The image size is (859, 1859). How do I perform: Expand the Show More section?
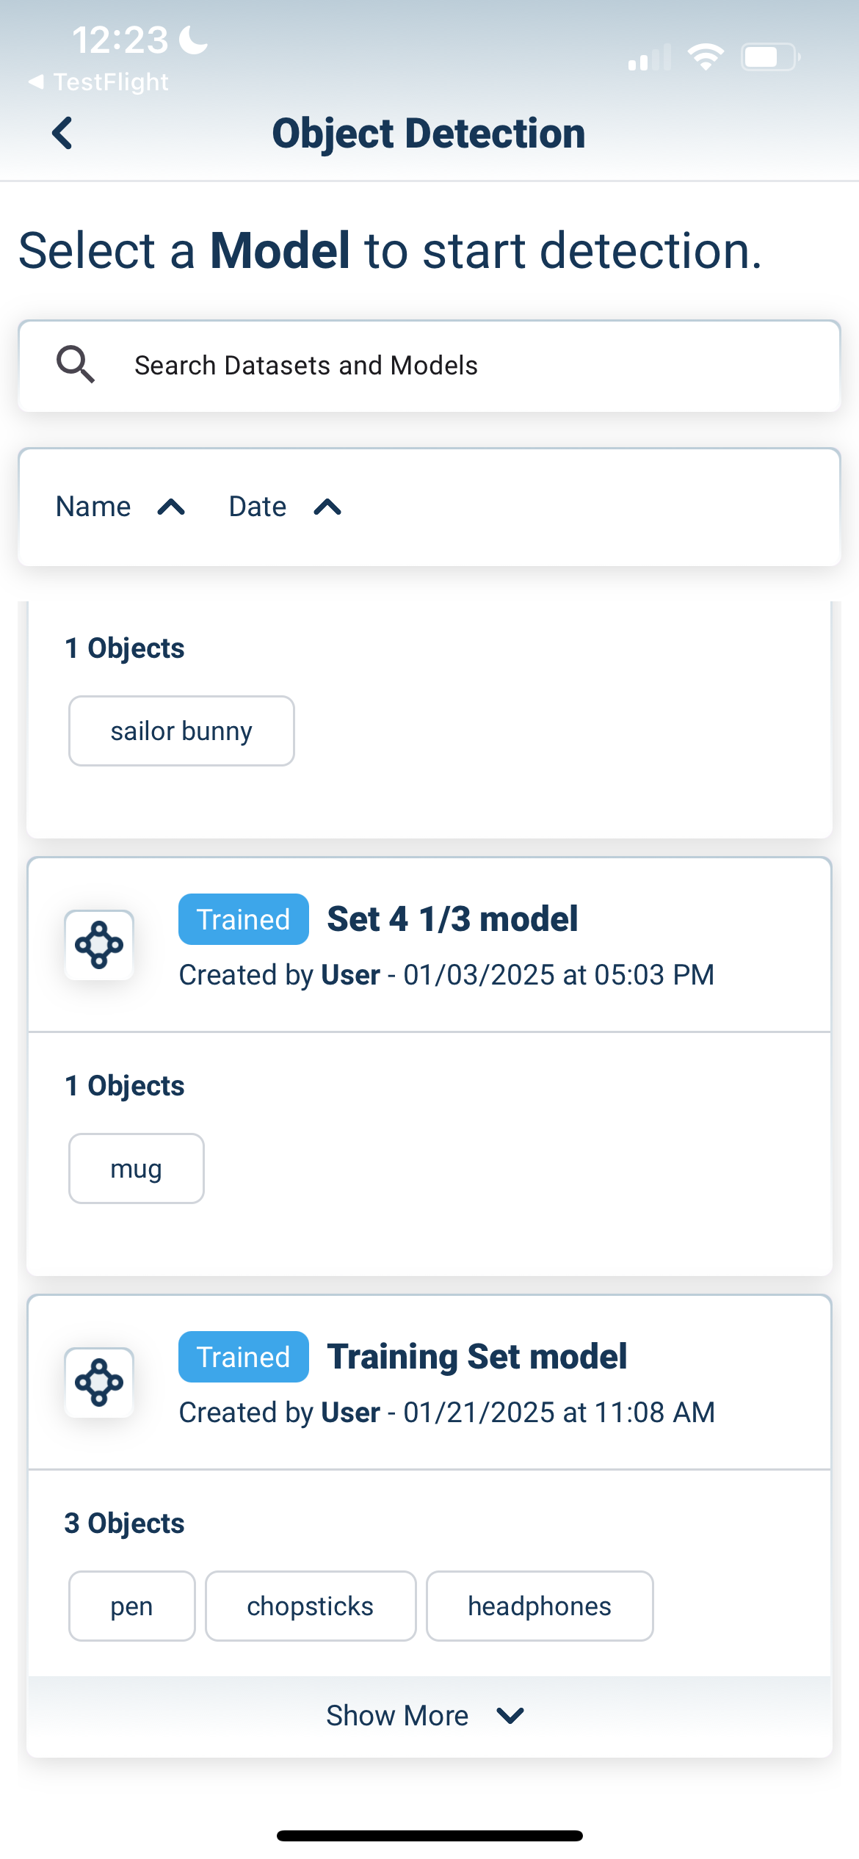pos(426,1716)
